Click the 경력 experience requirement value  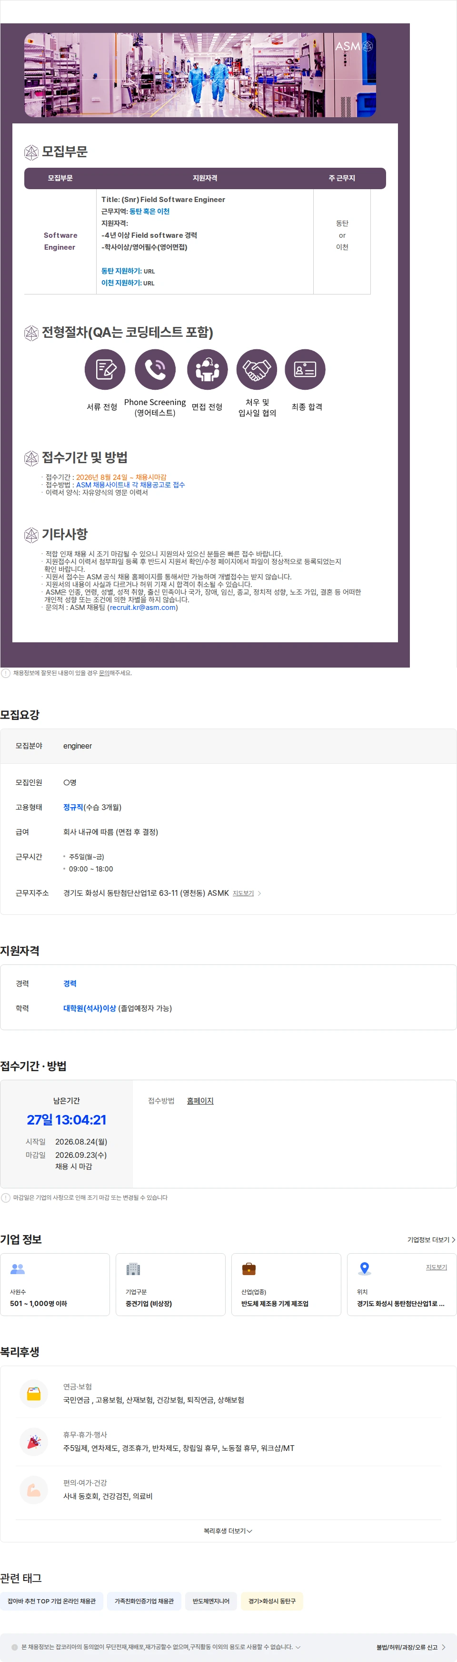pos(70,983)
